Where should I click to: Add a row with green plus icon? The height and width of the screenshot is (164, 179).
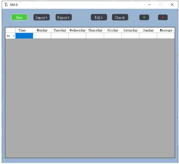pyautogui.click(x=144, y=17)
